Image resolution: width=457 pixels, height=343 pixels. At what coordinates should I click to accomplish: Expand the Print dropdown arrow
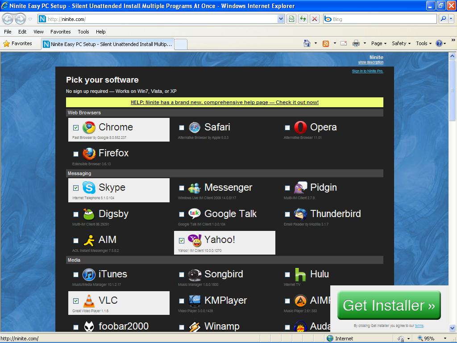[365, 43]
